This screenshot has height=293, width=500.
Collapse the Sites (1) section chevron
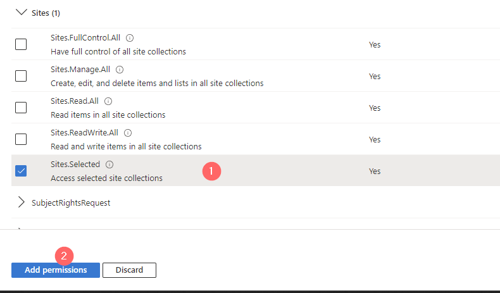pos(21,12)
